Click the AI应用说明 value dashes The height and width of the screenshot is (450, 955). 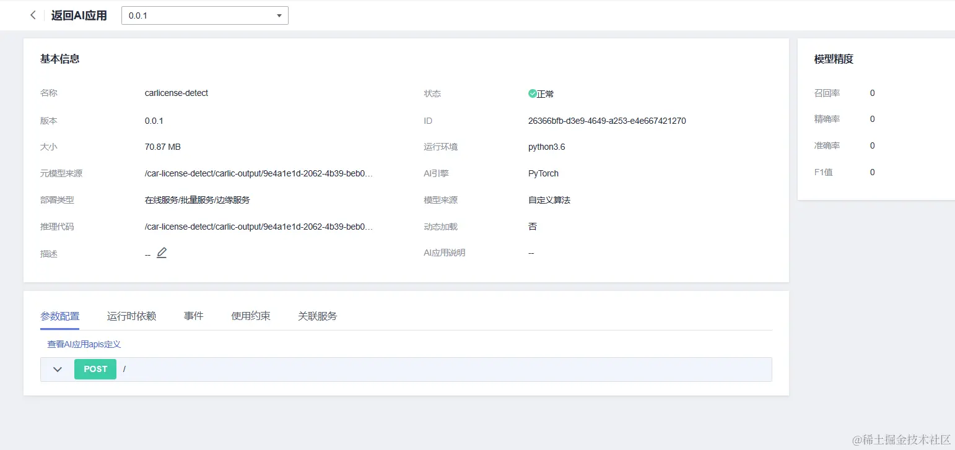point(531,253)
